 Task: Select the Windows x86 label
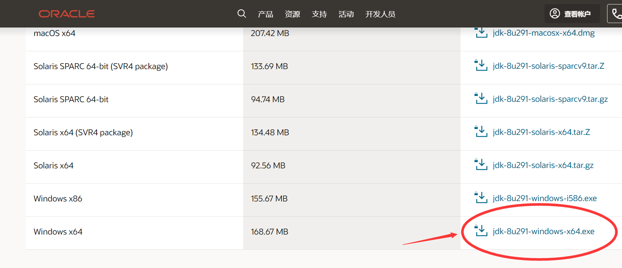58,198
